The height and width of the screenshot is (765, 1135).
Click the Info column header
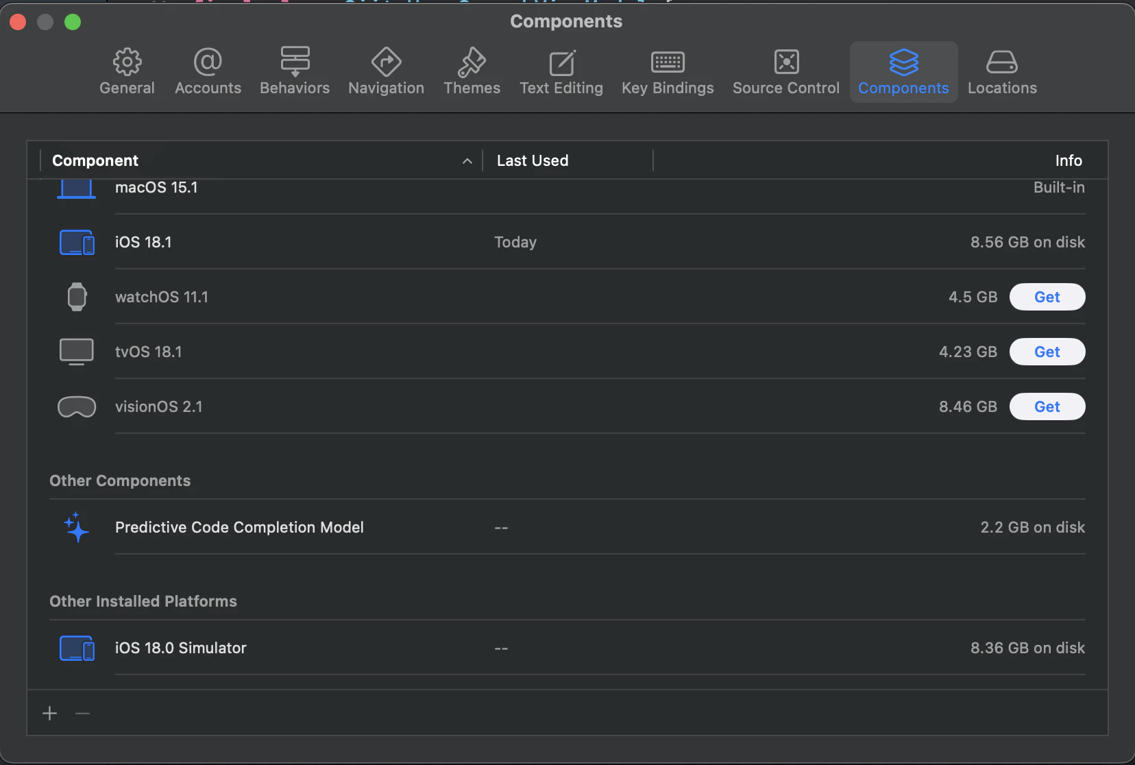[x=1069, y=160]
